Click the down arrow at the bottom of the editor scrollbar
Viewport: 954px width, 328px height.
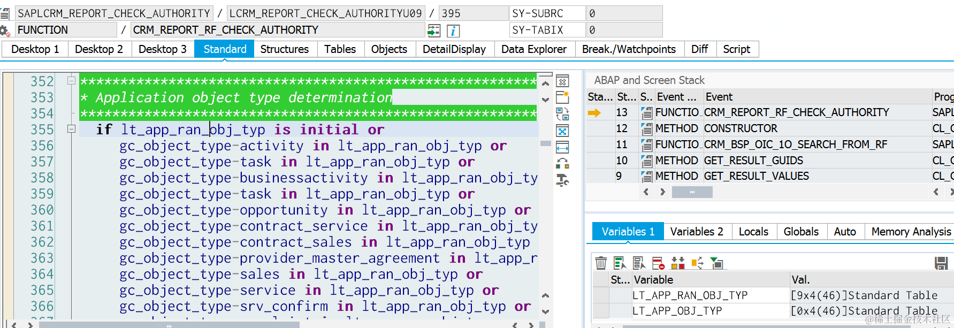coord(545,311)
